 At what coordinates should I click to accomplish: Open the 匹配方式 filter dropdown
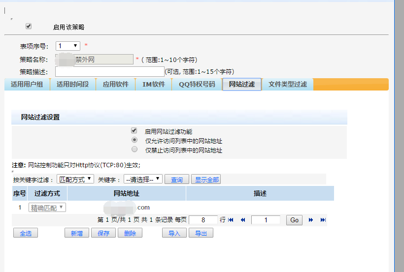[75, 179]
